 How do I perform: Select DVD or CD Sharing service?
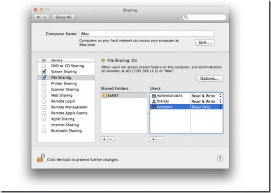66,66
